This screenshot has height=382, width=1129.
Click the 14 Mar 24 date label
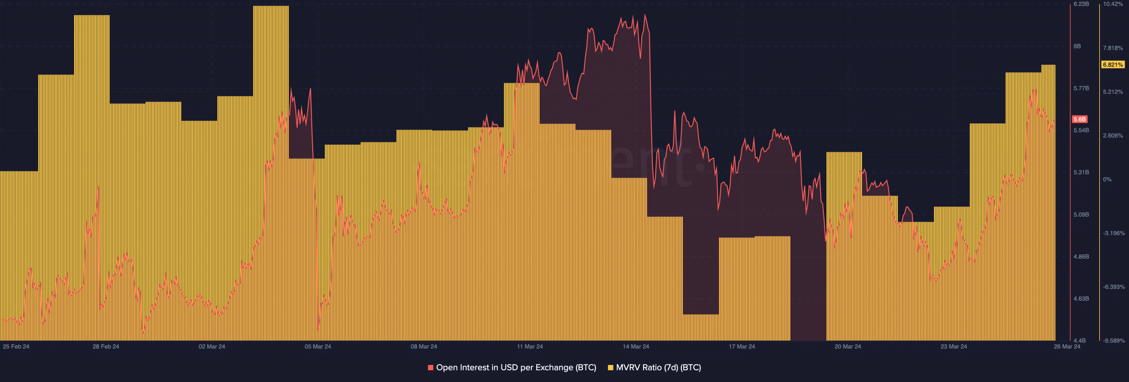(636, 347)
